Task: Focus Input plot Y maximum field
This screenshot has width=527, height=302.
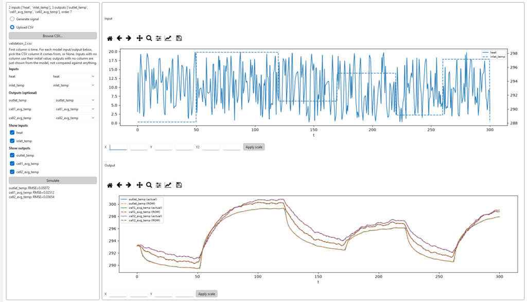Action: pos(184,147)
